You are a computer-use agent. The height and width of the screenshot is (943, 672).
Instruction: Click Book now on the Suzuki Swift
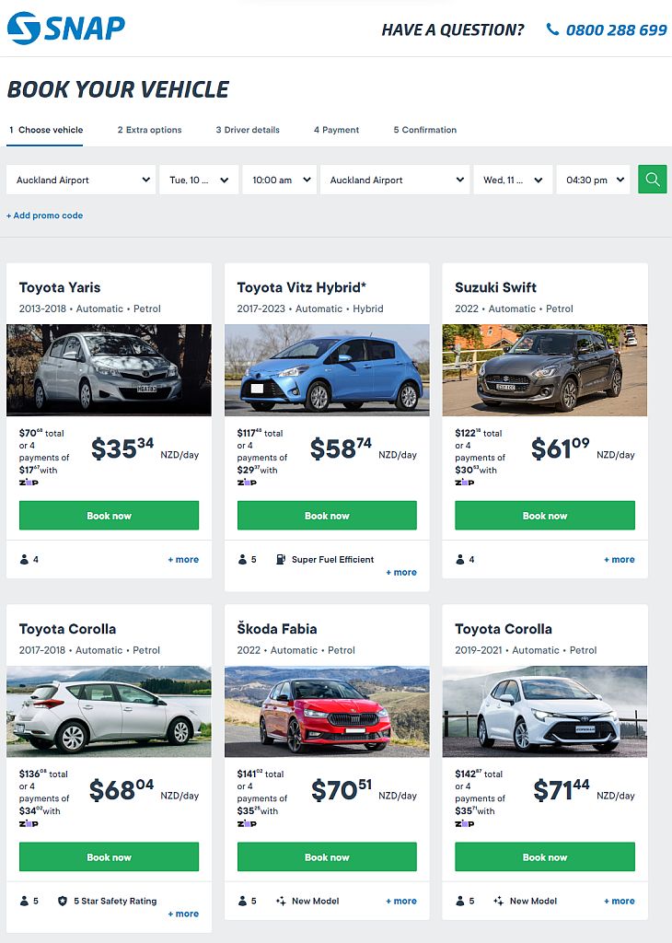point(544,516)
